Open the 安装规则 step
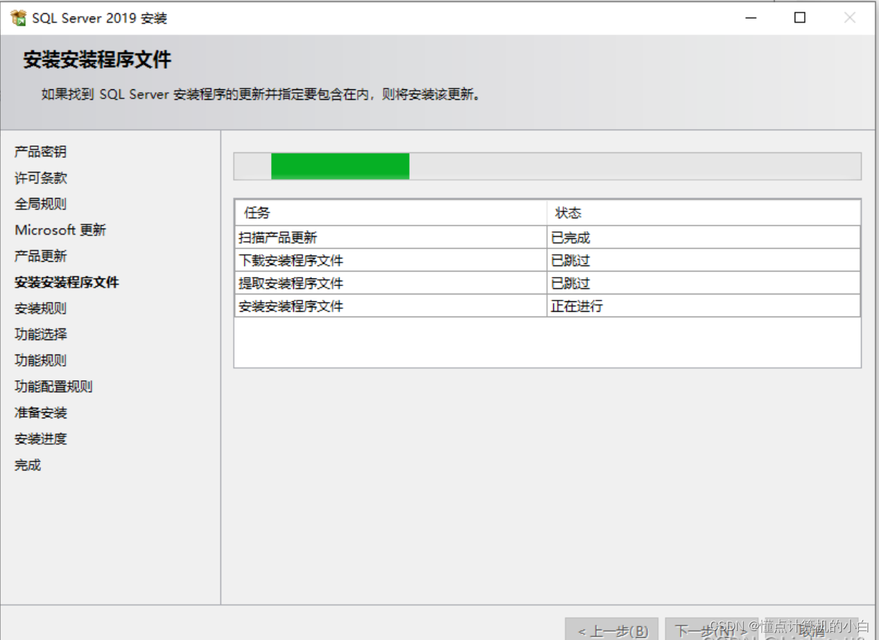The width and height of the screenshot is (879, 640). [x=41, y=309]
